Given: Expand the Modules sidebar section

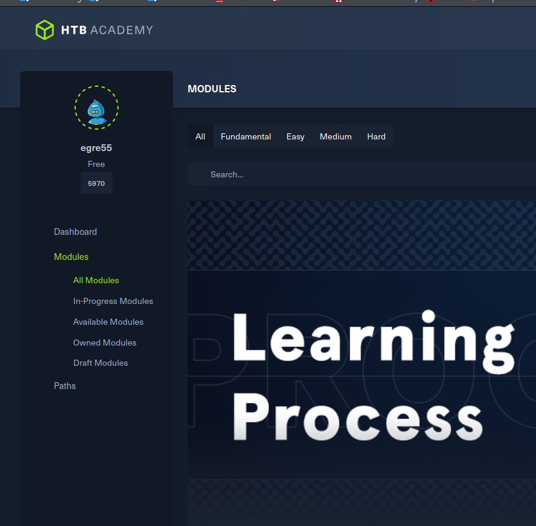Looking at the screenshot, I should click(71, 256).
